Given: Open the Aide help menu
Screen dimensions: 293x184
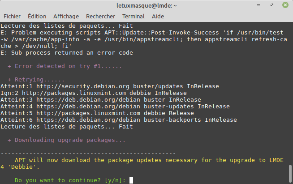Looking at the screenshot, I should tap(158, 16).
